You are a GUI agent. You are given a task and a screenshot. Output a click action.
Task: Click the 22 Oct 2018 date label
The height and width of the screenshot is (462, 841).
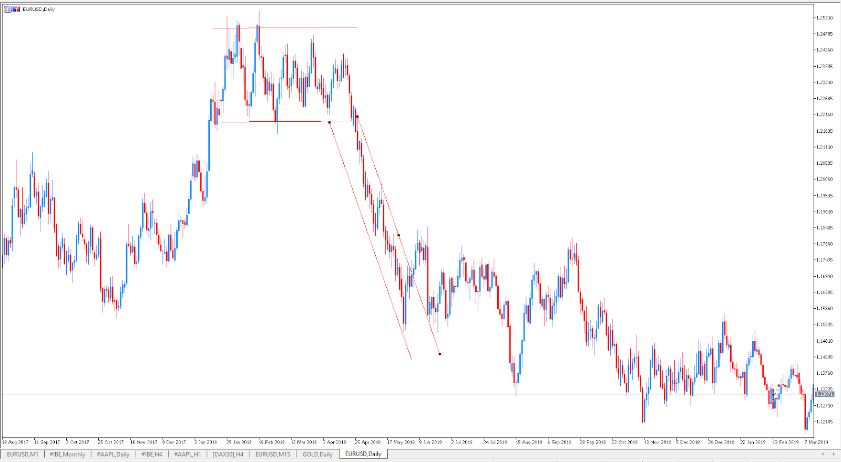tap(624, 442)
